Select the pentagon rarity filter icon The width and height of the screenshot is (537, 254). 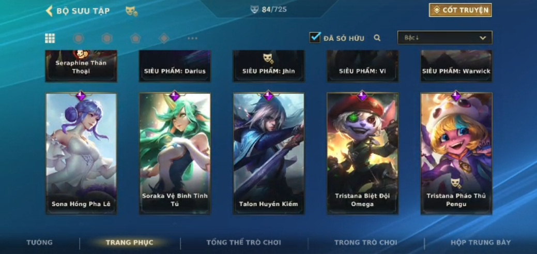135,38
